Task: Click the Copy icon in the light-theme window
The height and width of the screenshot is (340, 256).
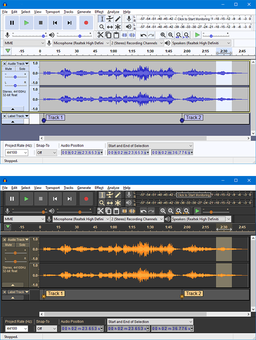Action: pyautogui.click(x=108, y=35)
